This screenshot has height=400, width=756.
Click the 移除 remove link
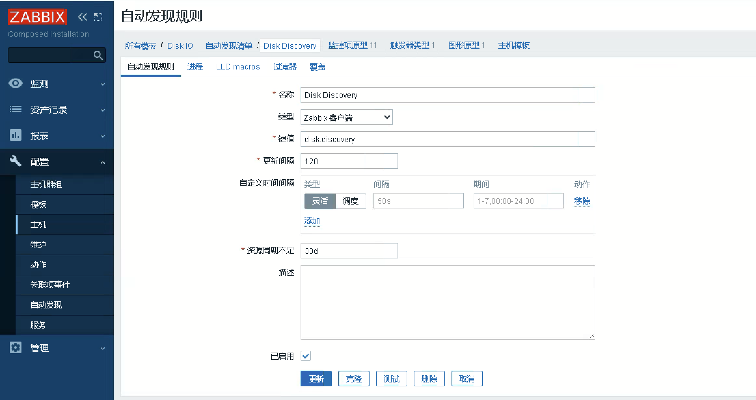(582, 201)
